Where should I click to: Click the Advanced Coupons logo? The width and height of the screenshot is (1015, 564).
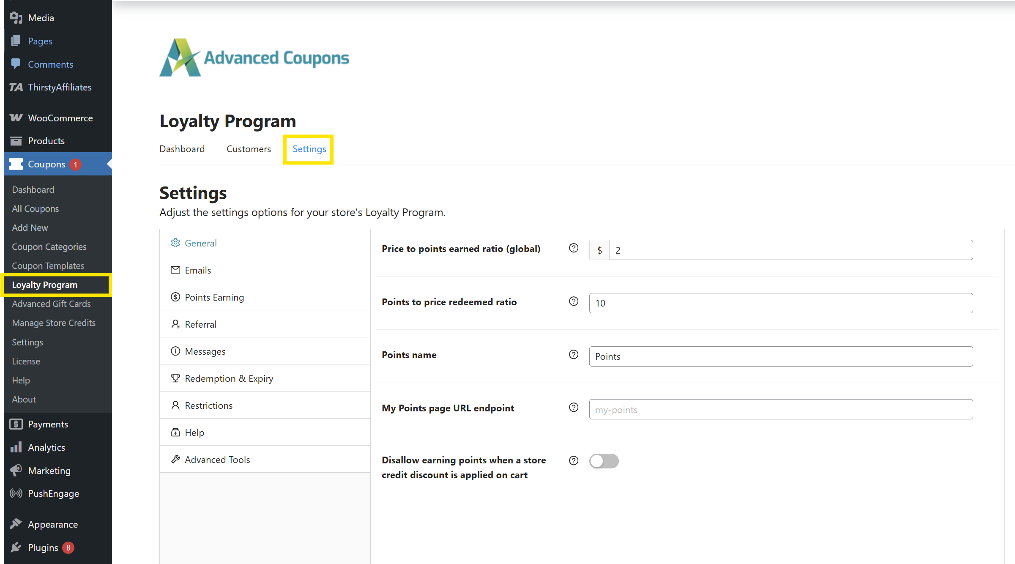(254, 57)
